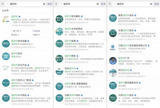Open avatar of 福奈特洗衣 贵都瑞城店
The height and width of the screenshot is (108, 160).
point(59,86)
